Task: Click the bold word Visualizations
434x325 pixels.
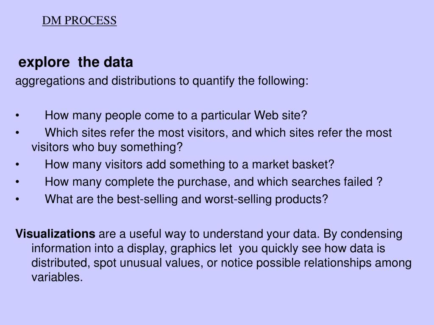Action: 56,234
